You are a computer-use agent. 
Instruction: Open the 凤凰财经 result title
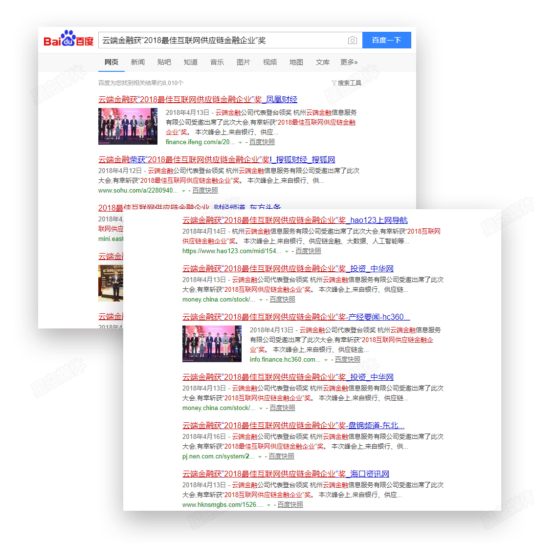(198, 99)
